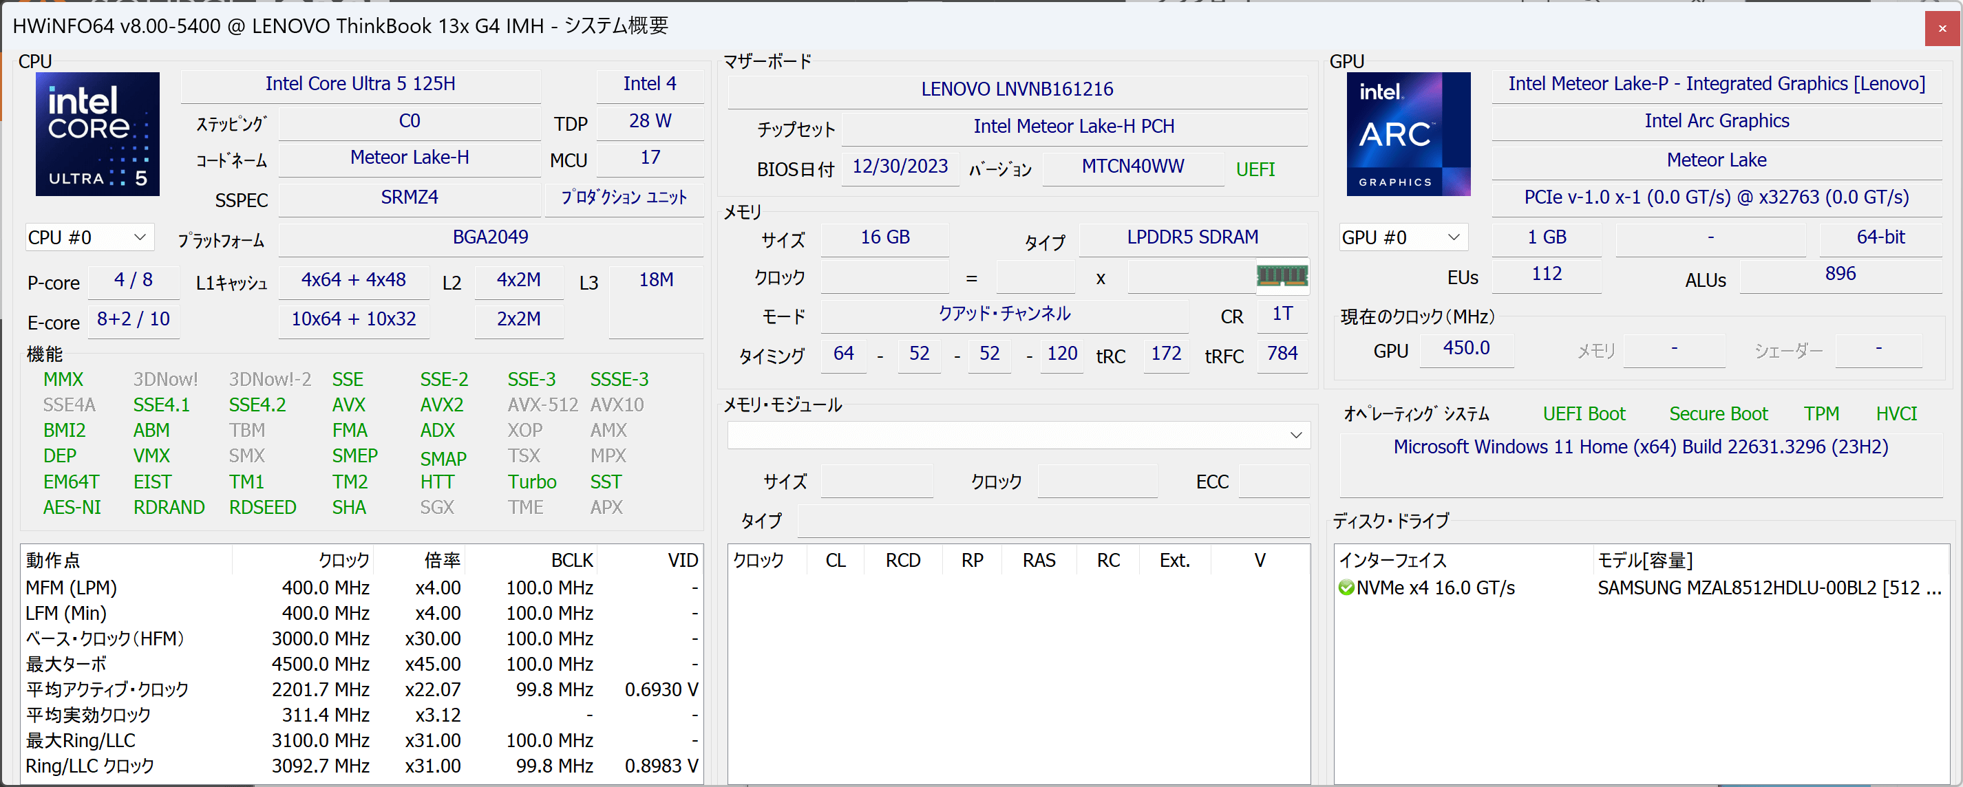Click the Secure Boot indicator
1963x787 pixels.
click(x=1719, y=413)
